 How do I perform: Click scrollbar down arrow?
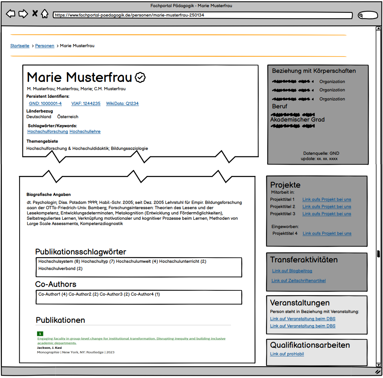click(x=378, y=365)
